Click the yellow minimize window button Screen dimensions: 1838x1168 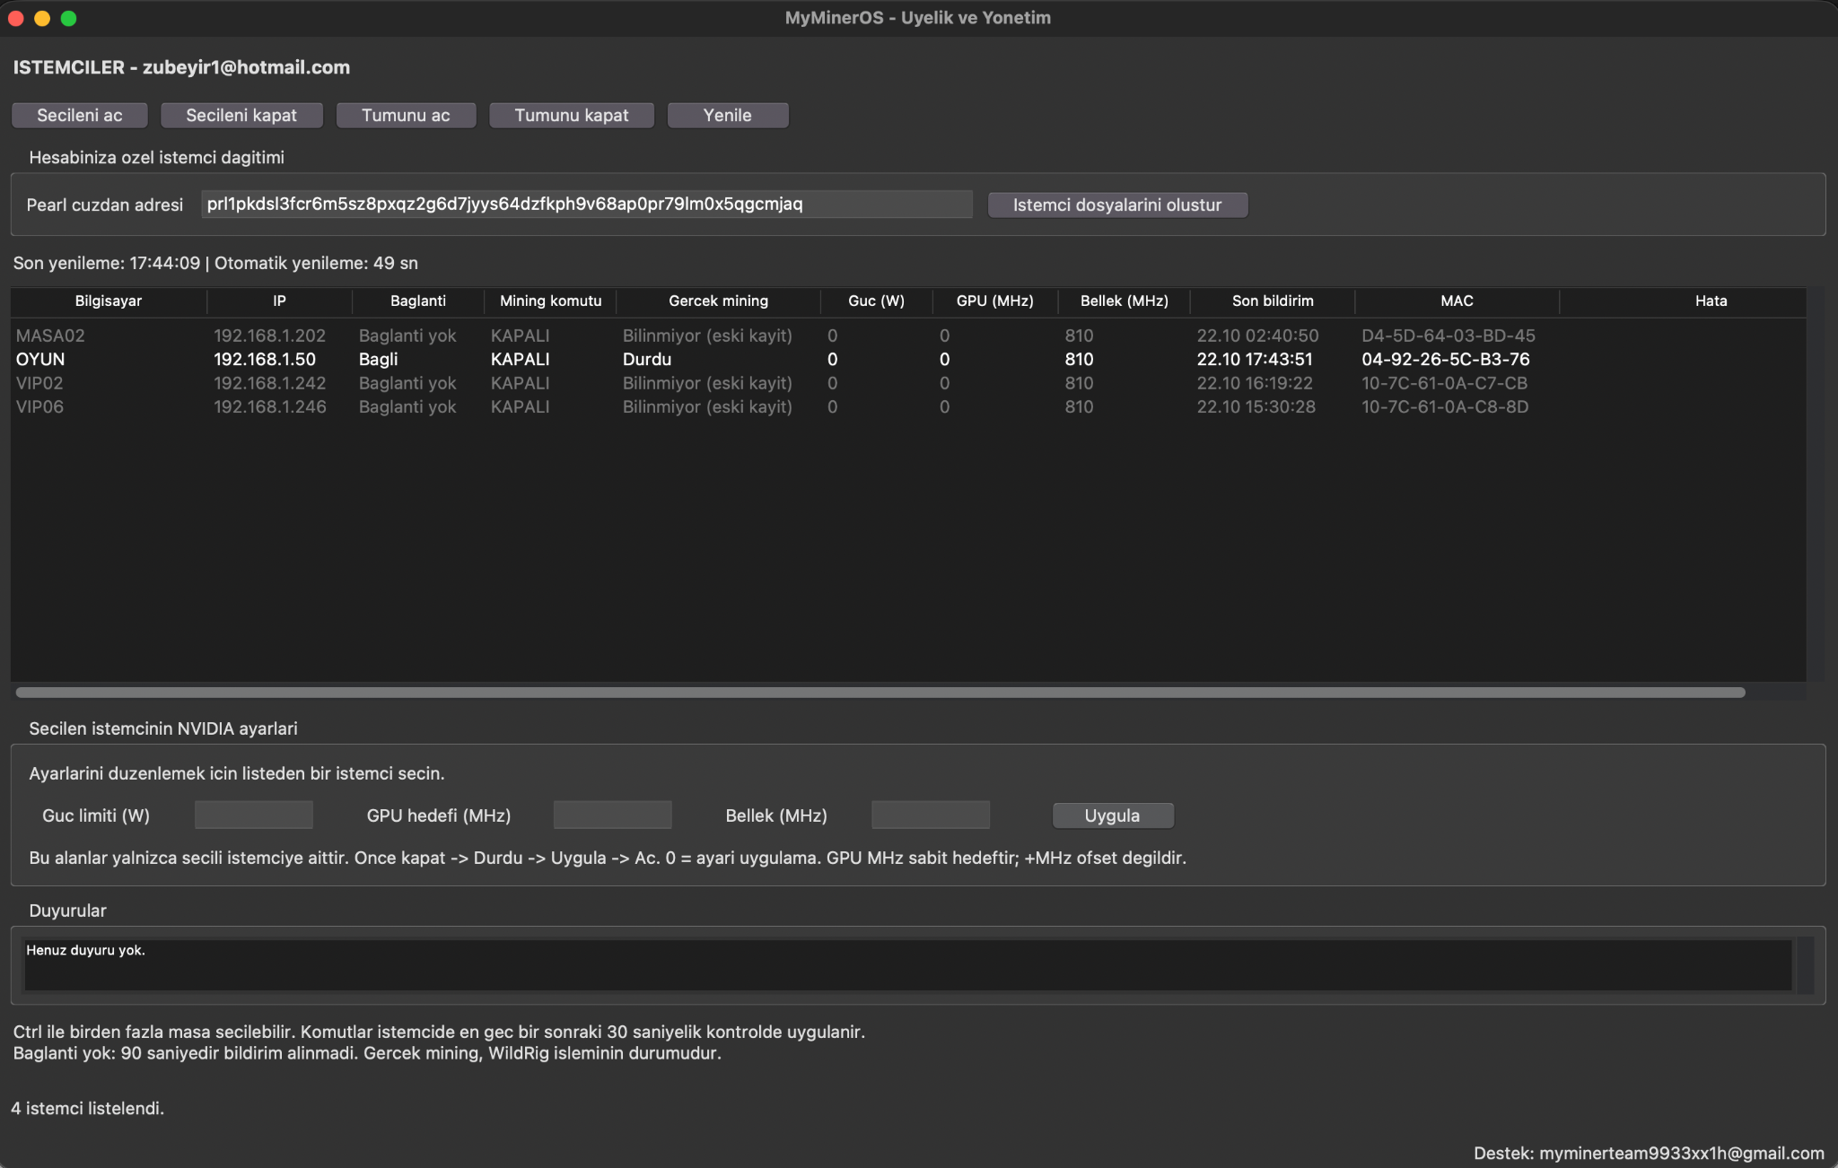42,18
